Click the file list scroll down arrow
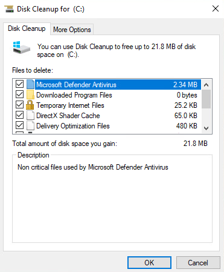The height and width of the screenshot is (272, 224). pyautogui.click(x=206, y=128)
